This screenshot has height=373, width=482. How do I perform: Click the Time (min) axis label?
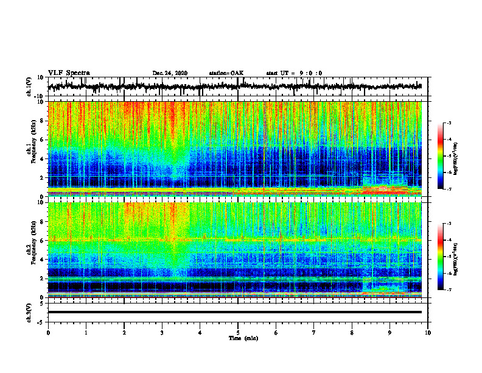(243, 338)
